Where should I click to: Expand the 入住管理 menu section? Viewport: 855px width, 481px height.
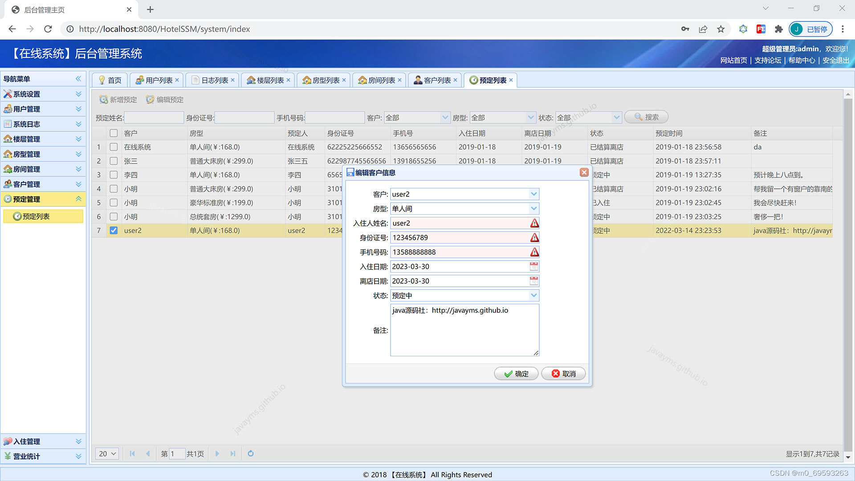pos(43,441)
